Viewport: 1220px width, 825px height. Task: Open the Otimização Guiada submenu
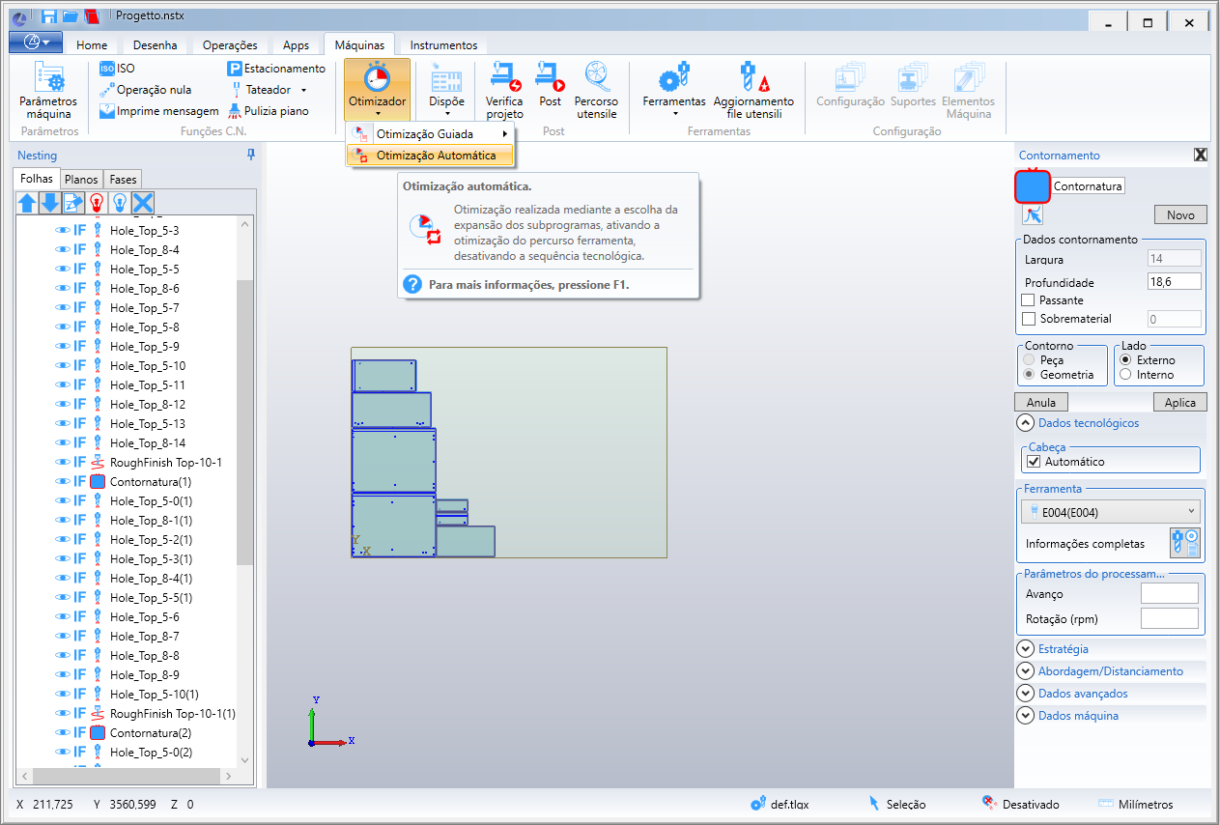[430, 134]
